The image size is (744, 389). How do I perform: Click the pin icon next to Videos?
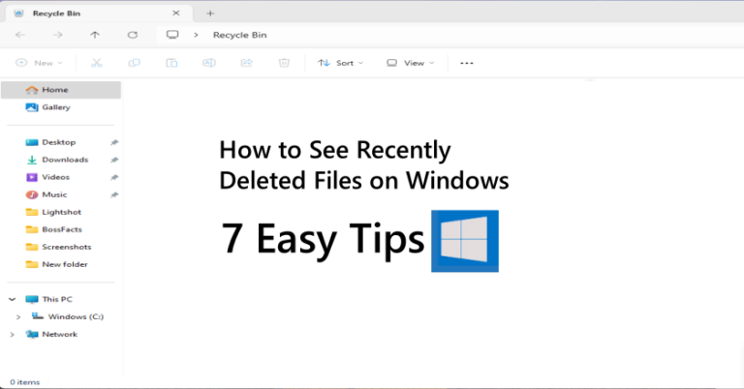click(x=114, y=177)
